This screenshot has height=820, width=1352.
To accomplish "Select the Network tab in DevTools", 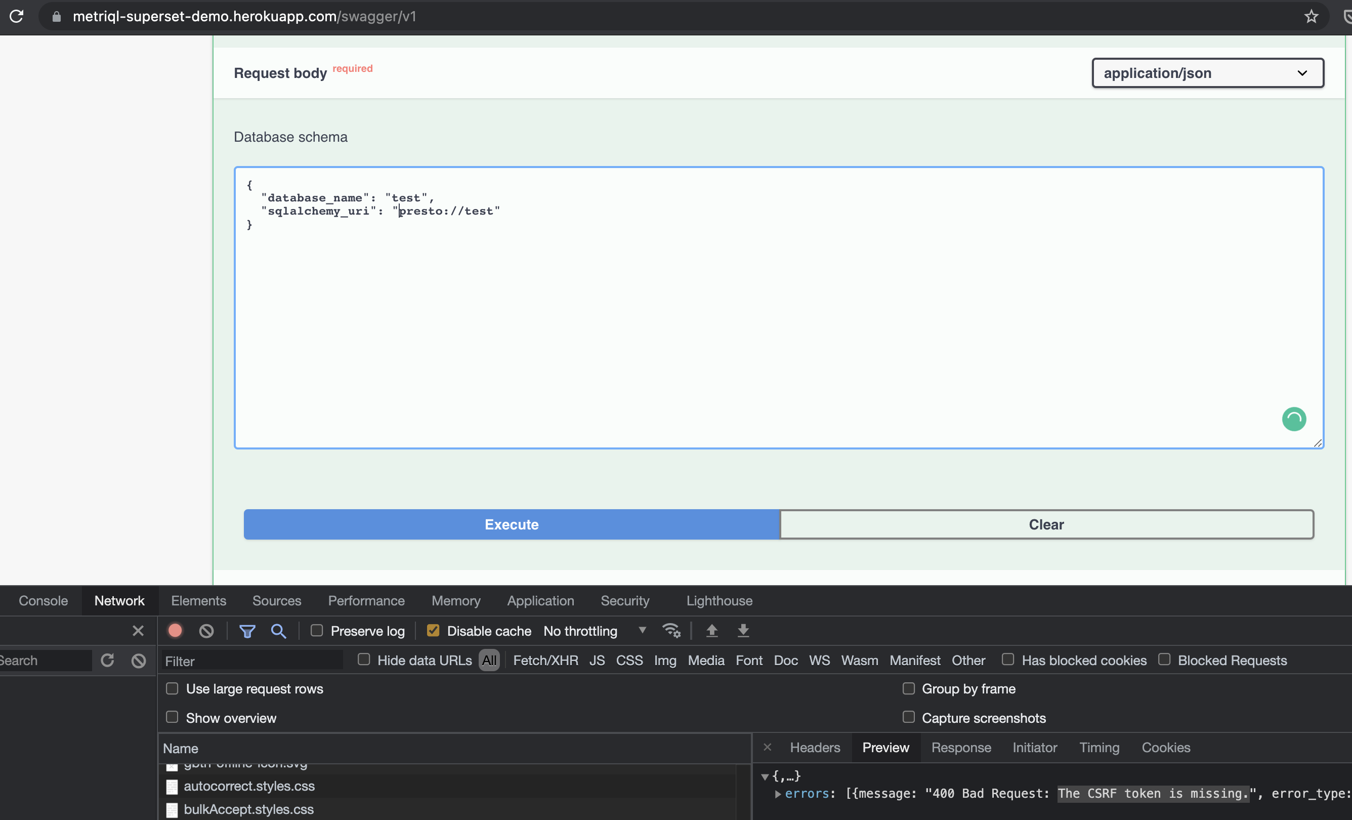I will [119, 601].
